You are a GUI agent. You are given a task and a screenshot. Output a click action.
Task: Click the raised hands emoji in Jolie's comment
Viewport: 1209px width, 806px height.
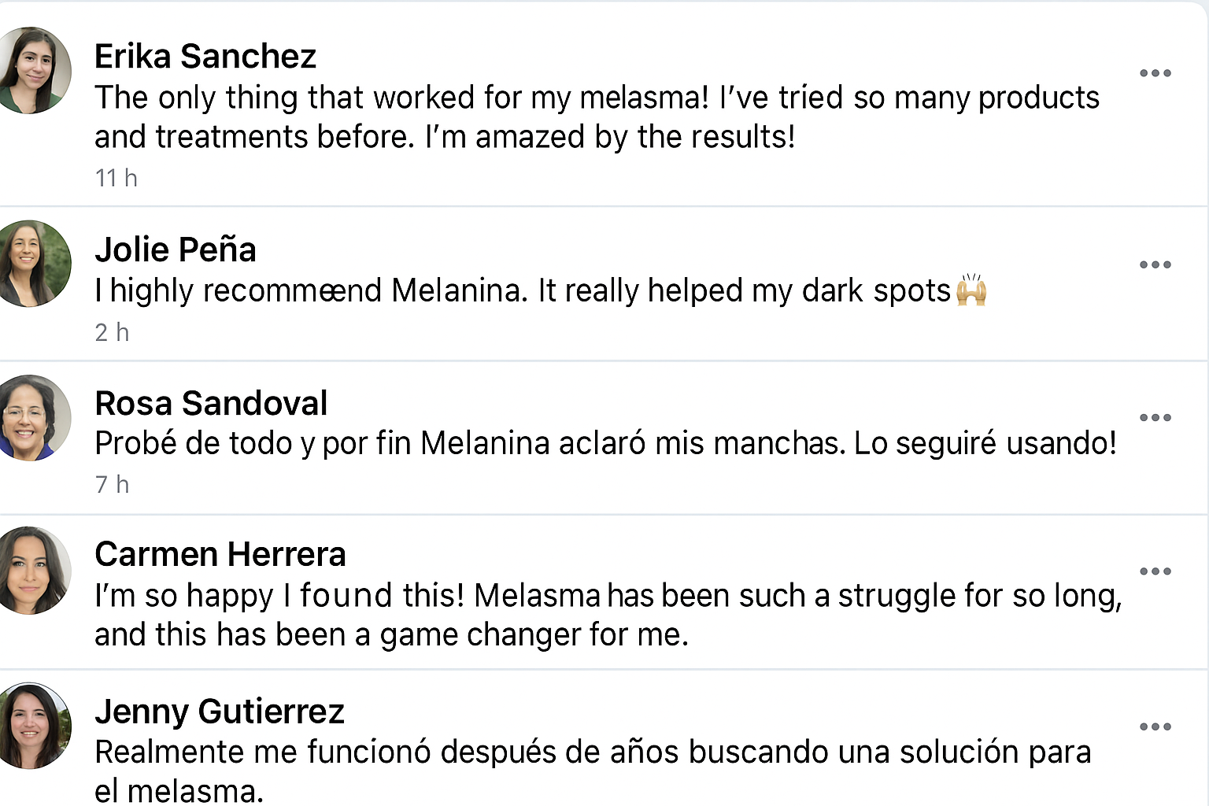pyautogui.click(x=971, y=290)
